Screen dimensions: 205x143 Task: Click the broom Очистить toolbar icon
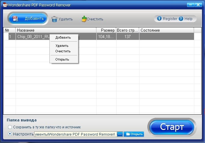click(x=84, y=19)
